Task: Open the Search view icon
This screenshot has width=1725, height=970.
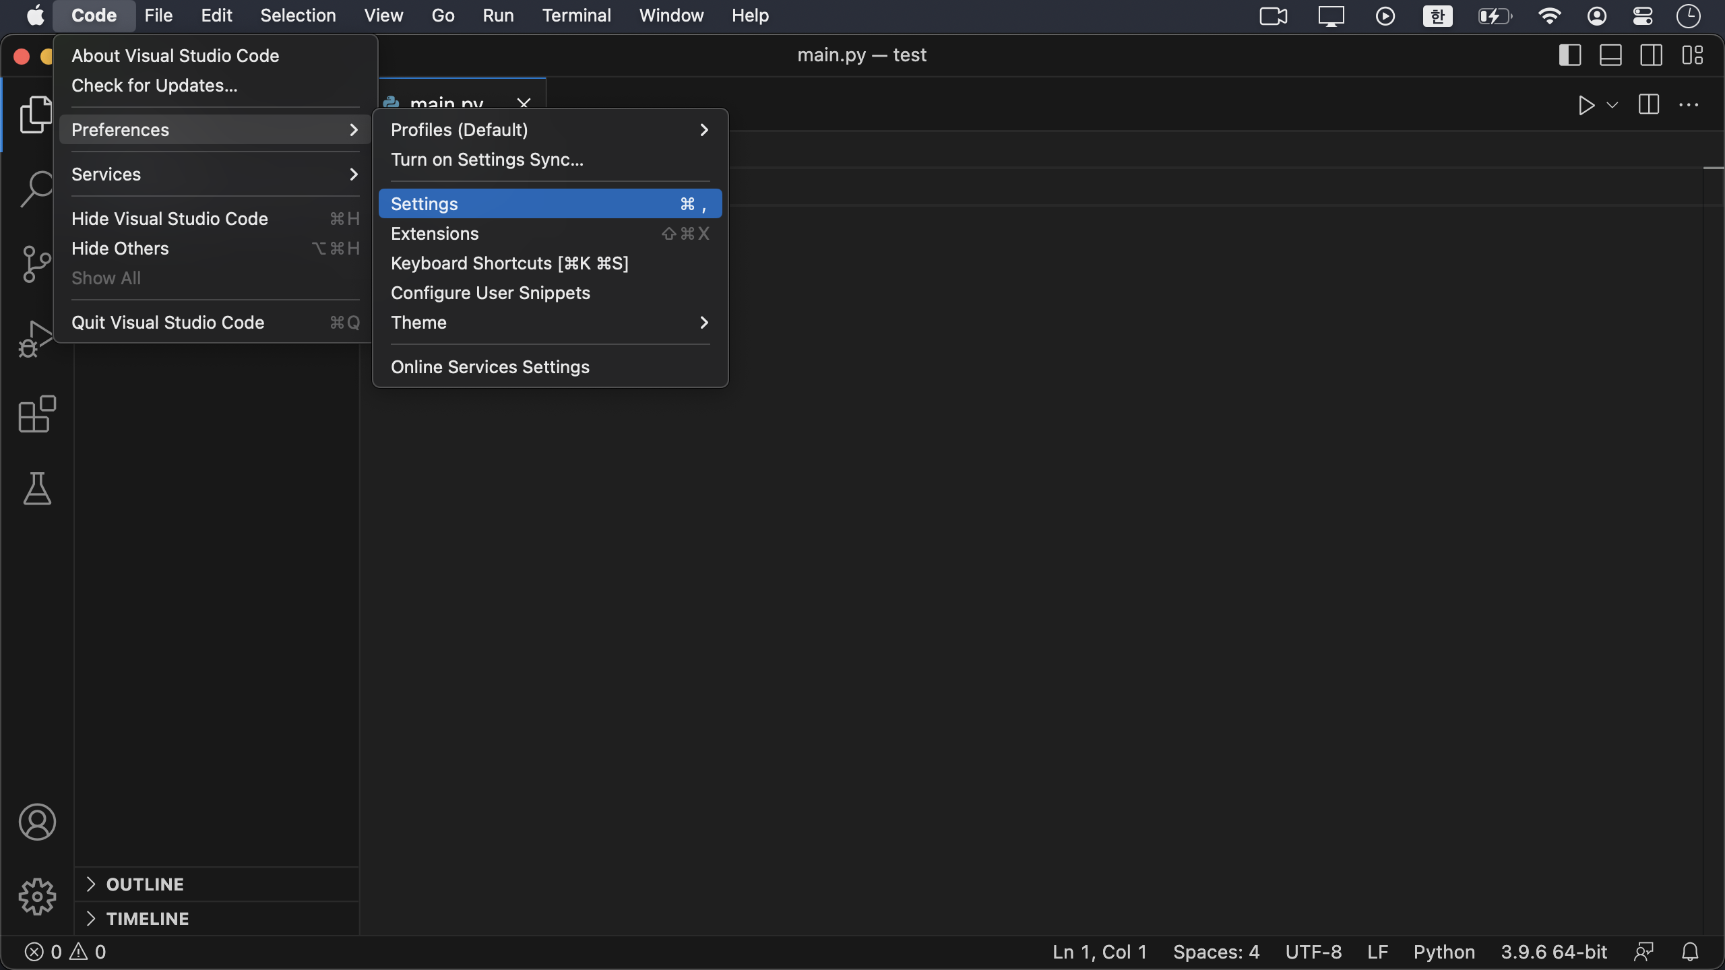Action: pyautogui.click(x=36, y=189)
